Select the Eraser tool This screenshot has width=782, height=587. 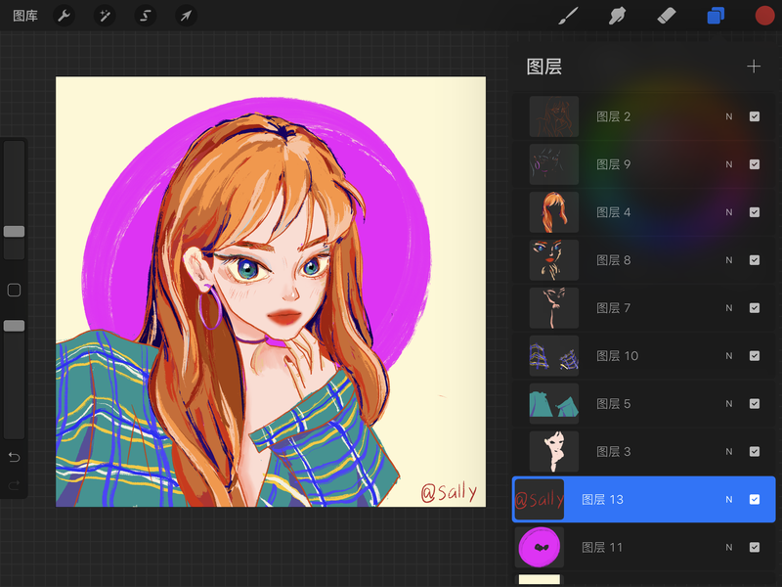(x=667, y=16)
